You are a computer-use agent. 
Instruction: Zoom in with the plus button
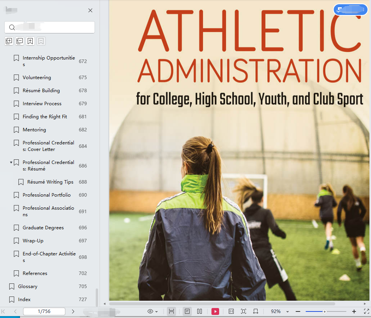[x=354, y=311]
